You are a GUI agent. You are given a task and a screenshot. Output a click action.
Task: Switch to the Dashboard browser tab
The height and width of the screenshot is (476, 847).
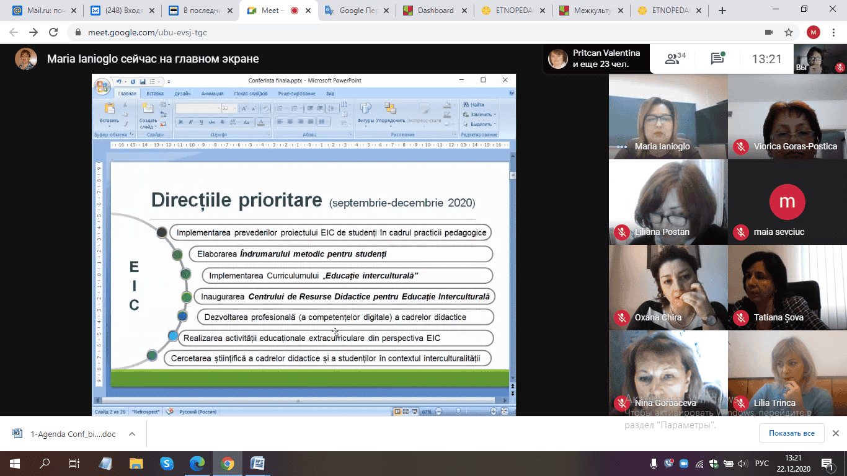[435, 11]
